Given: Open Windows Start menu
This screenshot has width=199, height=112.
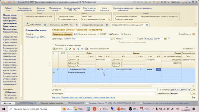Looking at the screenshot, I should coord(4,109).
